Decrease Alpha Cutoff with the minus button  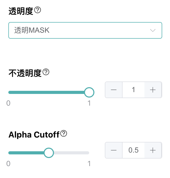tap(114, 150)
